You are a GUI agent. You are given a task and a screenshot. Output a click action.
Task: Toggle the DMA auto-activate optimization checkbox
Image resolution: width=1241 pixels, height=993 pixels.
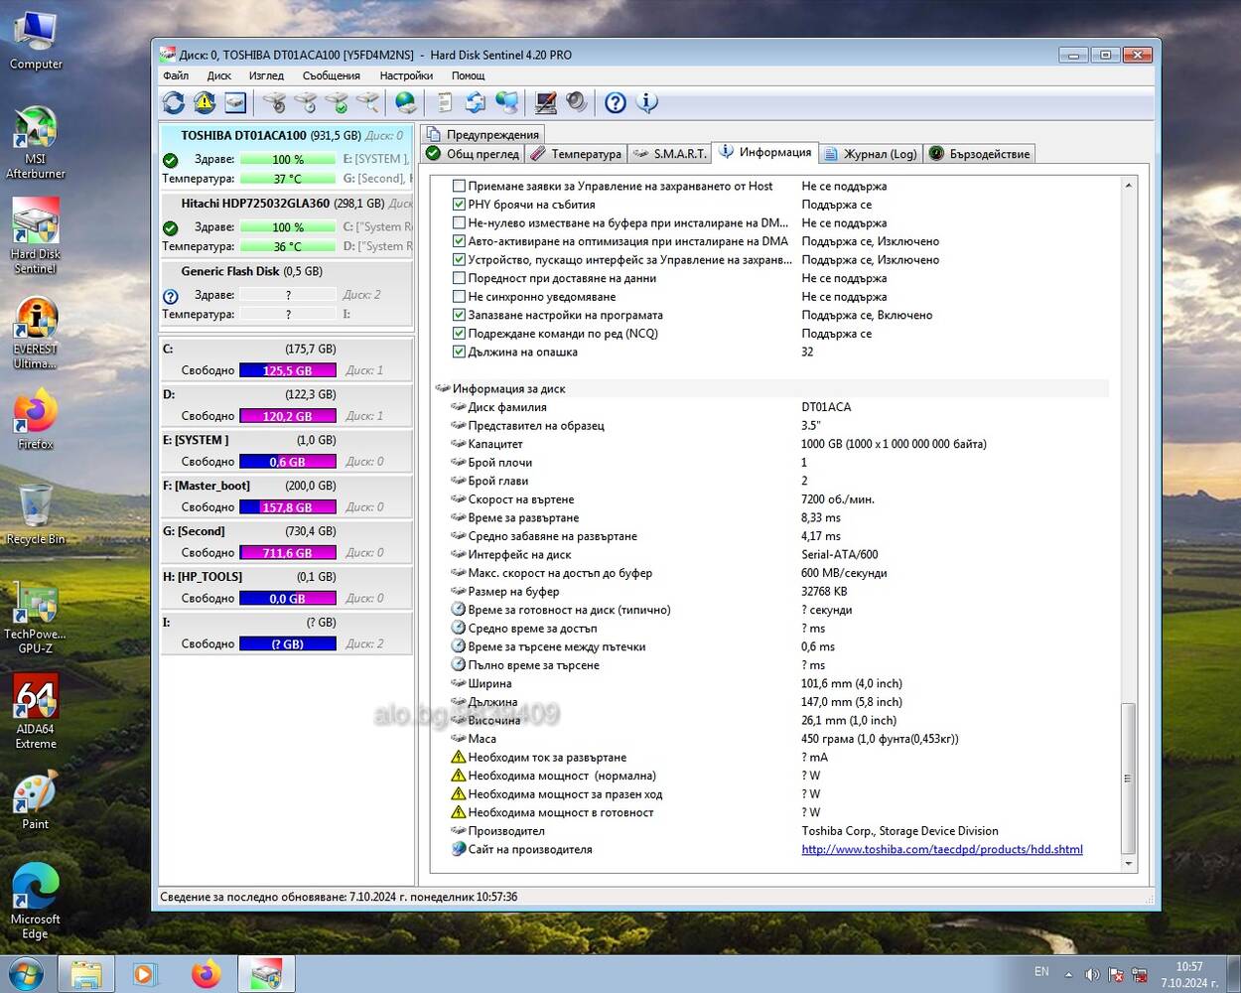coord(459,241)
